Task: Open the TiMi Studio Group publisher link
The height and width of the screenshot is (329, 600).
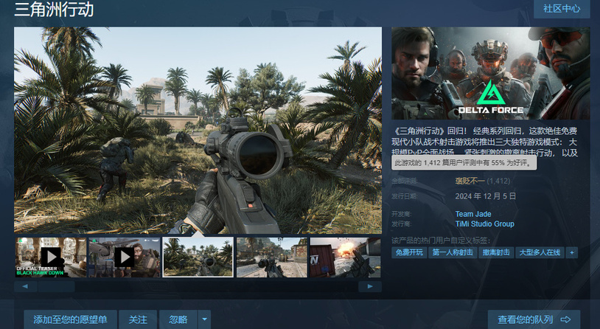Action: tap(485, 224)
